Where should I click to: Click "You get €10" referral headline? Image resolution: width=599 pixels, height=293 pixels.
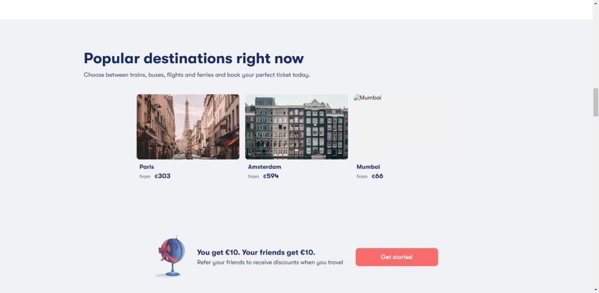click(x=256, y=252)
